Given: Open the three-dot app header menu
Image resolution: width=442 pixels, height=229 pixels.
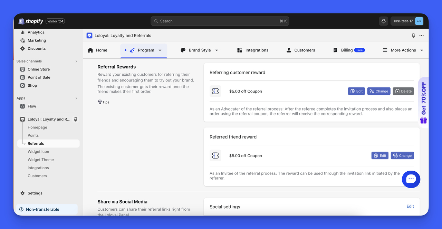Looking at the screenshot, I should (x=421, y=36).
